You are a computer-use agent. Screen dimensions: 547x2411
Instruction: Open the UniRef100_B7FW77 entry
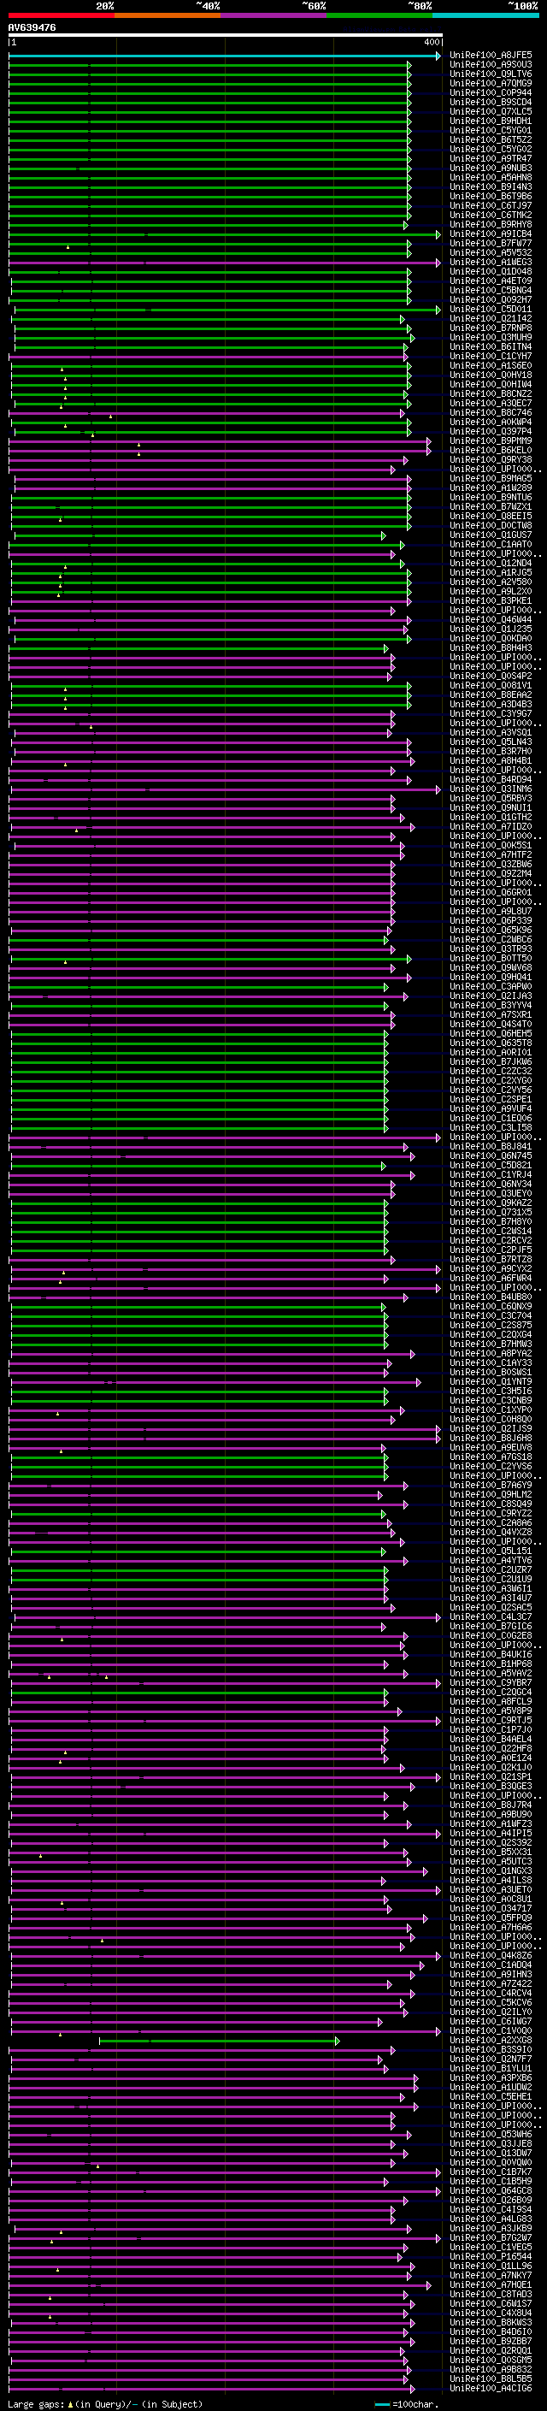coord(491,244)
